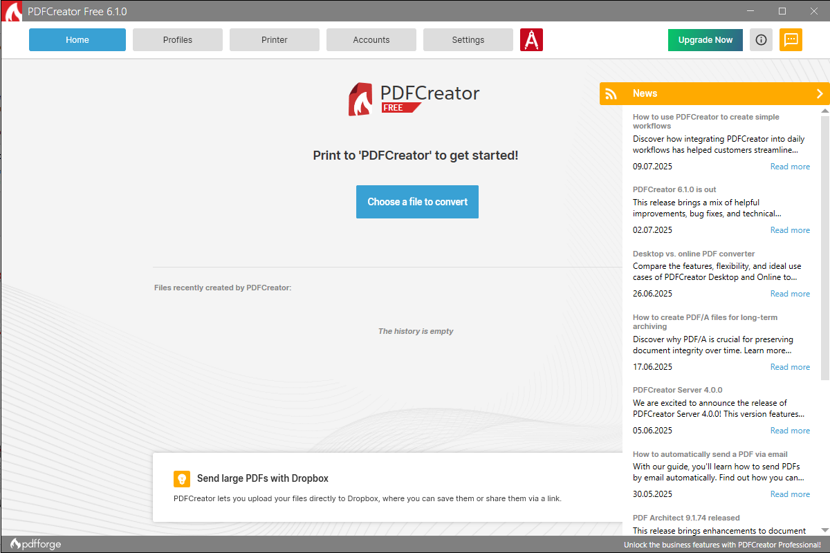Click the date 09.07.2025

pos(652,167)
